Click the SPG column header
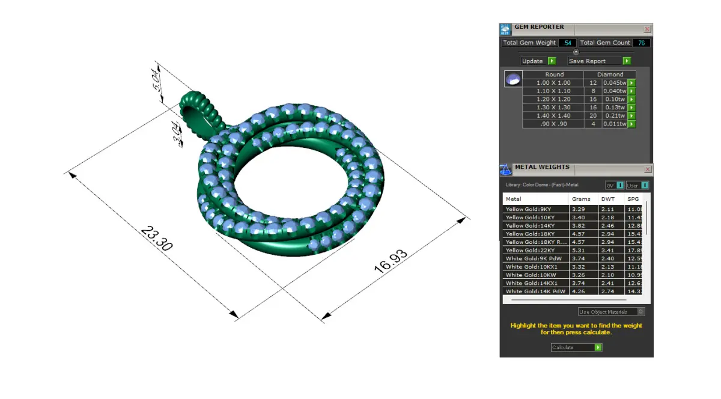This screenshot has width=721, height=399. click(x=633, y=199)
